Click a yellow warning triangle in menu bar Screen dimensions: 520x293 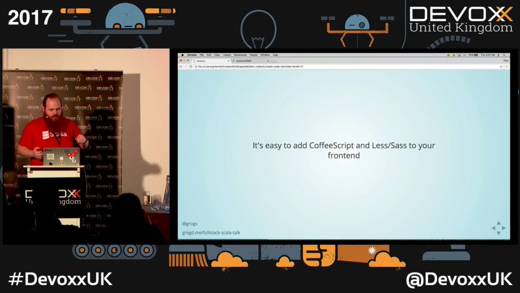448,55
